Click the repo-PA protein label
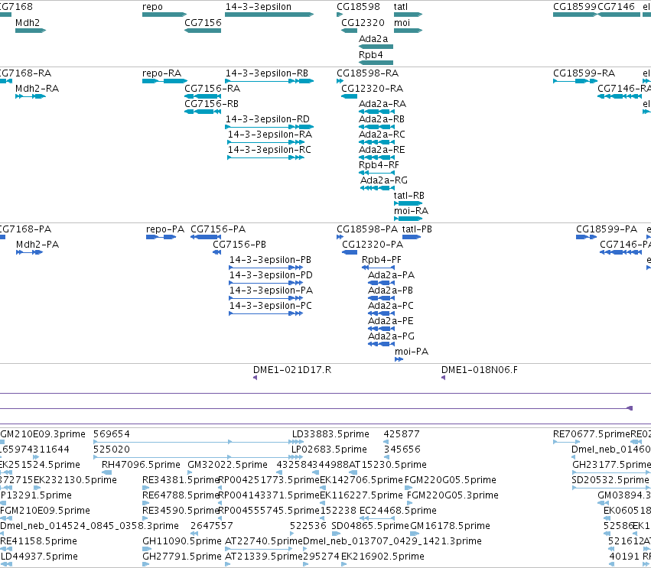This screenshot has width=651, height=568. click(x=165, y=229)
